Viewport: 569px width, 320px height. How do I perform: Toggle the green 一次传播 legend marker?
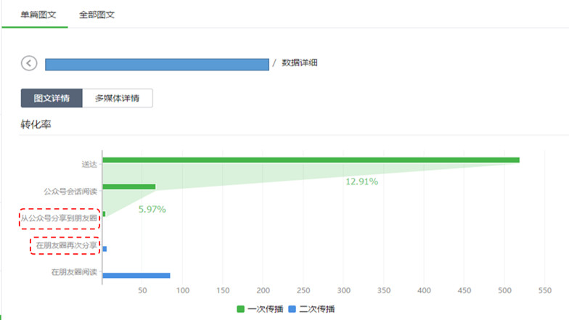click(240, 309)
